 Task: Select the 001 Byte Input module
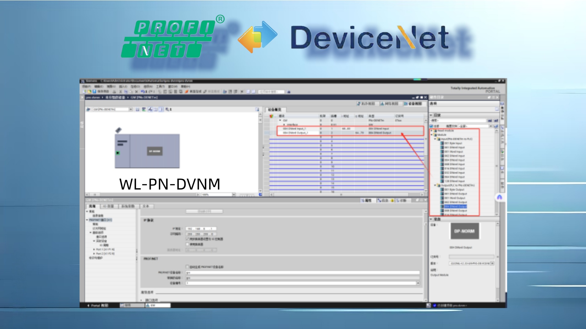click(x=453, y=143)
